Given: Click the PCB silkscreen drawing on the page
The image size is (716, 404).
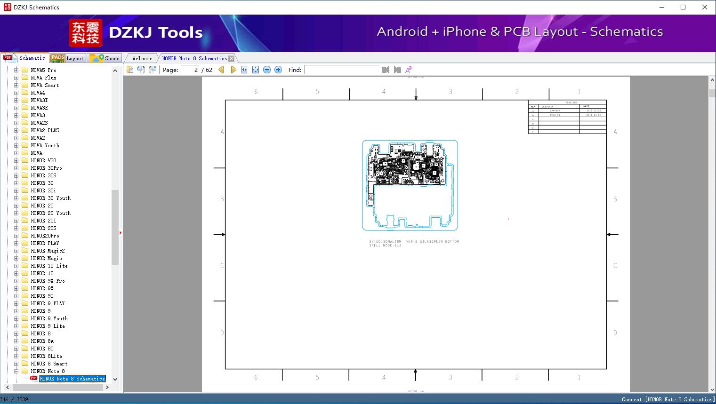Looking at the screenshot, I should pyautogui.click(x=410, y=185).
